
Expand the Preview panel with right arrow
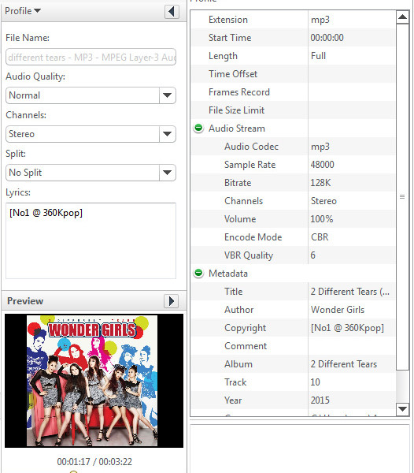coord(171,301)
